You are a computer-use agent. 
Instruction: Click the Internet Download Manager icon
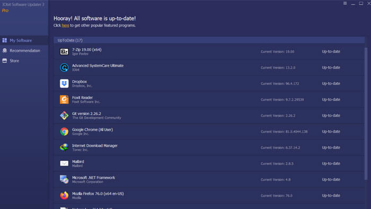[64, 147]
